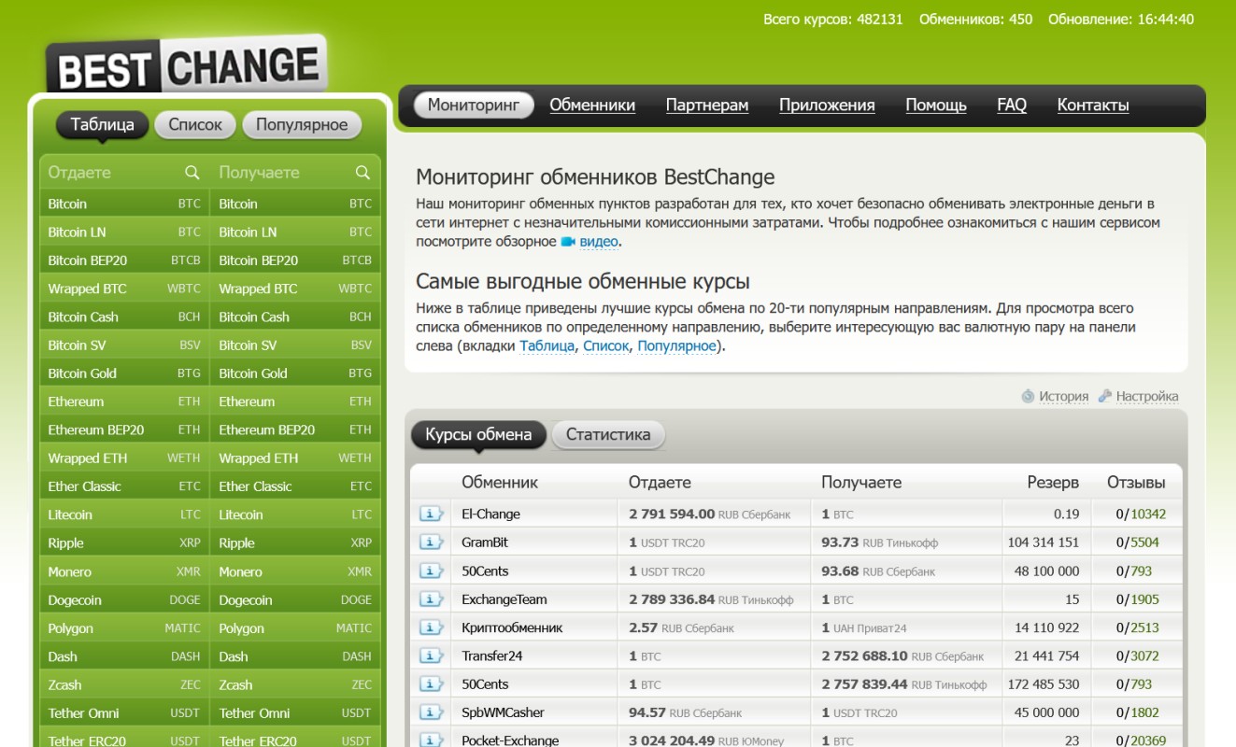Click the info icon for Криптообменник
Screen dimensions: 1236x747
click(431, 627)
